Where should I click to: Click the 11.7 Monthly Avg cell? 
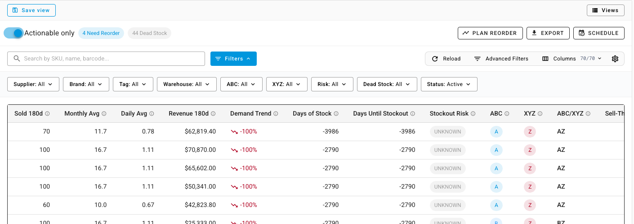pyautogui.click(x=101, y=132)
